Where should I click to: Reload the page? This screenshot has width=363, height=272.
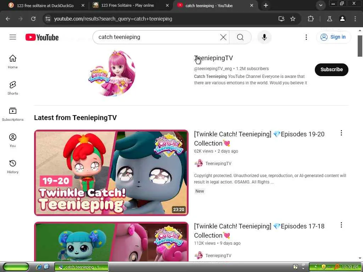point(33,19)
